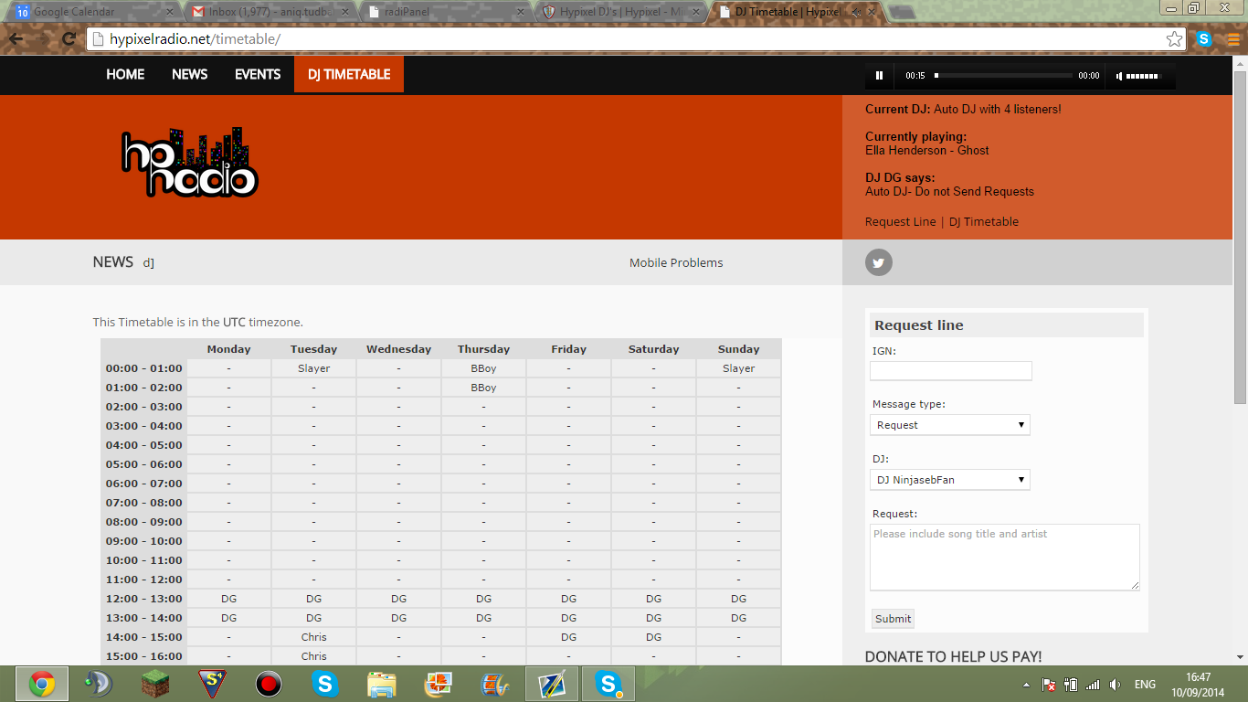Open the NEWS navigation item

[x=189, y=75]
